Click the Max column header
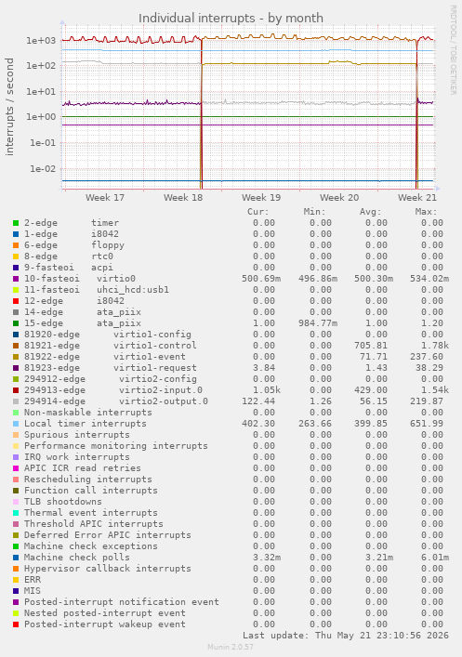 coord(426,212)
